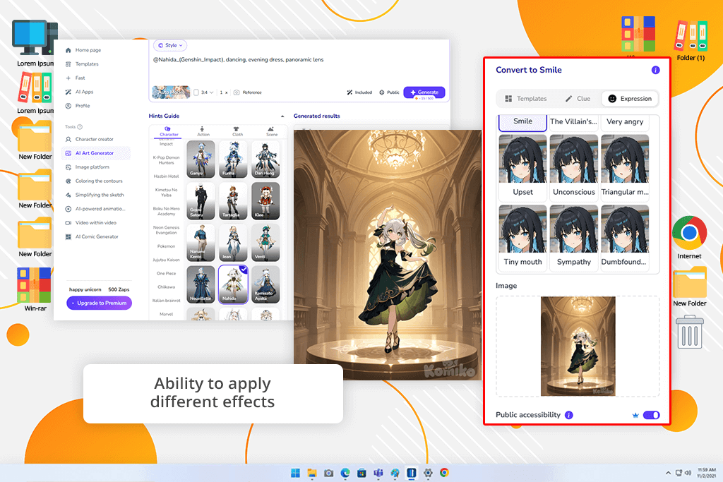Pick the Venti character card
Image resolution: width=723 pixels, height=482 pixels.
point(265,243)
